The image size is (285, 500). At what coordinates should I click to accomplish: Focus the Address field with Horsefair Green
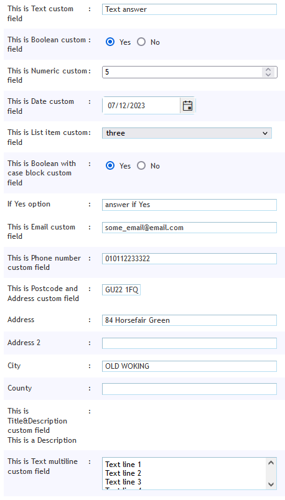point(189,320)
